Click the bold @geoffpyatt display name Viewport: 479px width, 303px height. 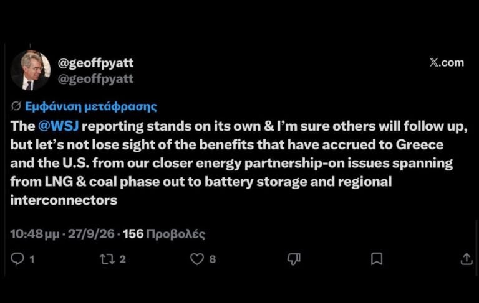(x=95, y=63)
